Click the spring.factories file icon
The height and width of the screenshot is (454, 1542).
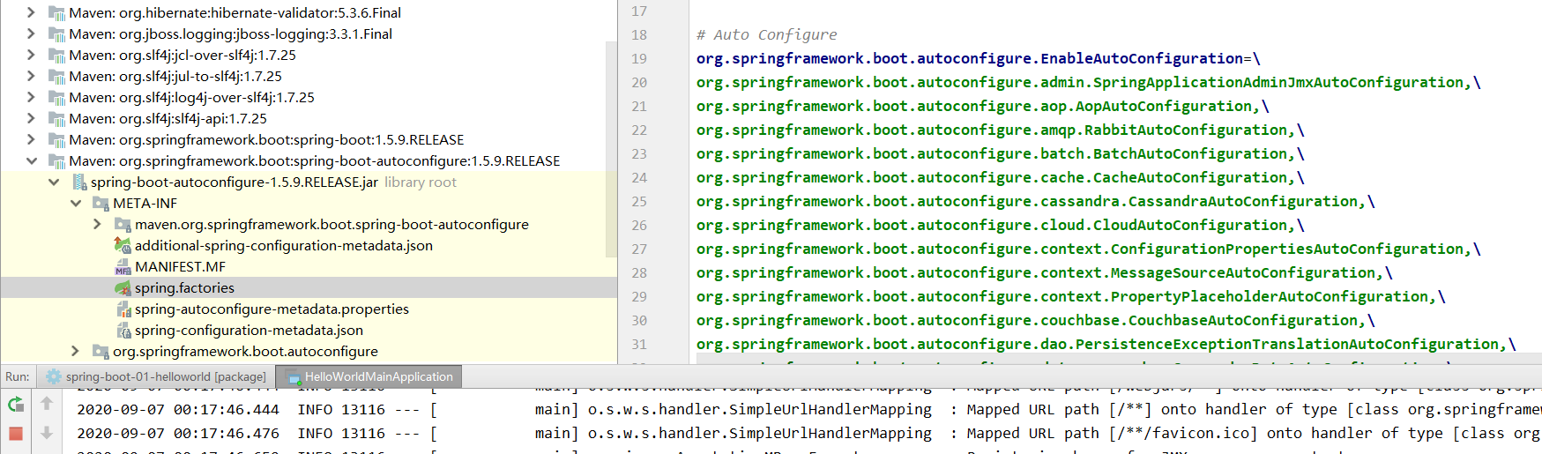click(x=123, y=287)
